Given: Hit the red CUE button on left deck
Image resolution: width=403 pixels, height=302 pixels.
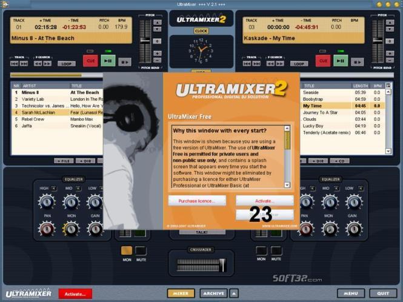Looking at the screenshot, I should pos(90,61).
